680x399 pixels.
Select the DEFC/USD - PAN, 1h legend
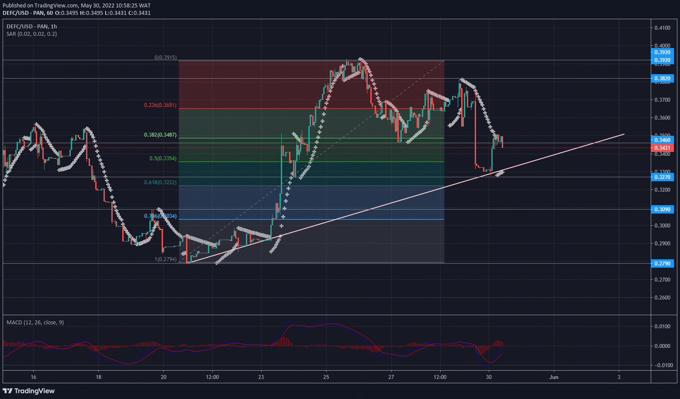click(x=32, y=26)
